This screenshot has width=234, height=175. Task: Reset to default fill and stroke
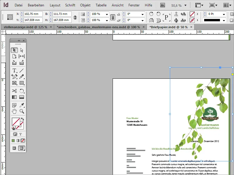click(13, 128)
